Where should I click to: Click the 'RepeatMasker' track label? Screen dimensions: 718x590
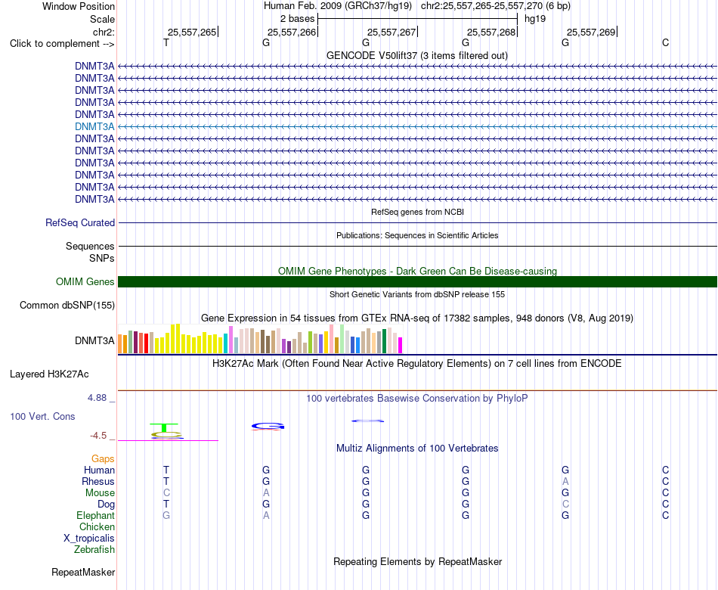83,572
